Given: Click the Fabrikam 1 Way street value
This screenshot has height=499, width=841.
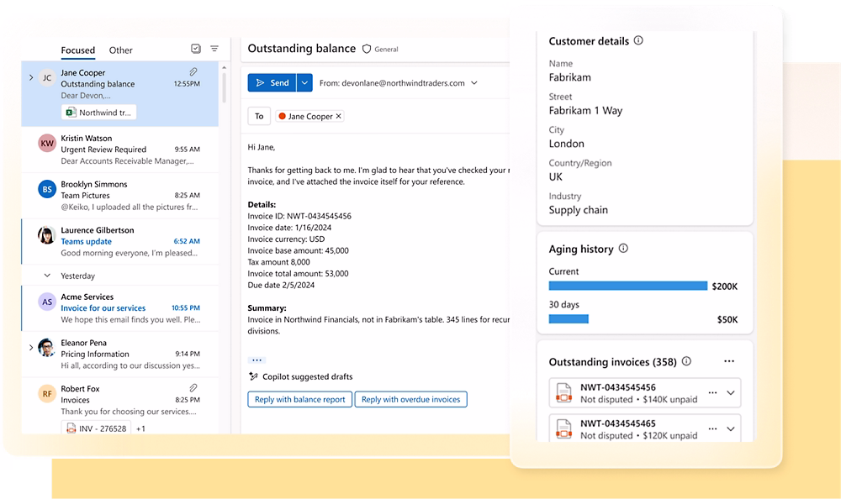Looking at the screenshot, I should click(x=585, y=110).
